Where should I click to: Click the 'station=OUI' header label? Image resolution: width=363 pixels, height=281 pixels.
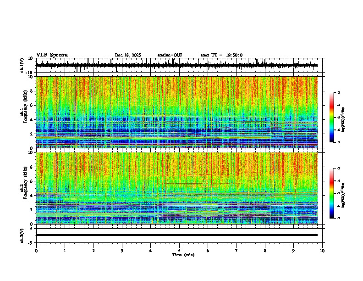point(170,55)
